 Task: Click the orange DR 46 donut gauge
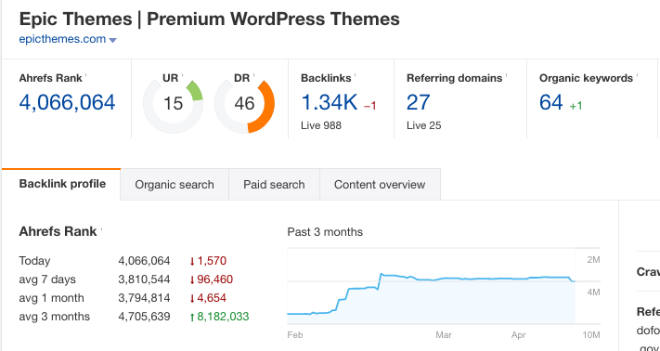coord(244,103)
